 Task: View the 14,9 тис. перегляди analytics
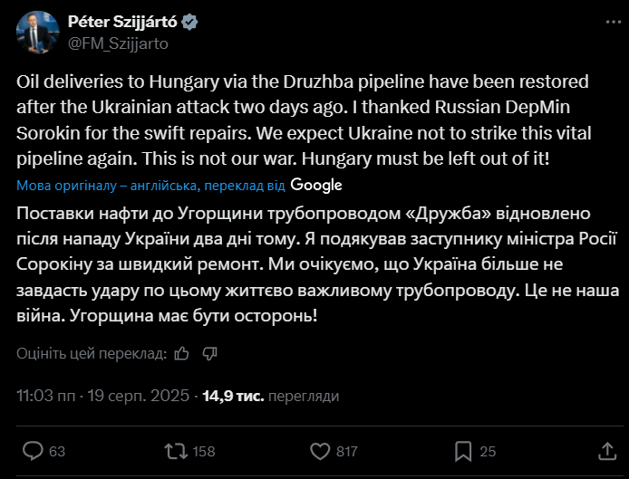click(x=270, y=396)
